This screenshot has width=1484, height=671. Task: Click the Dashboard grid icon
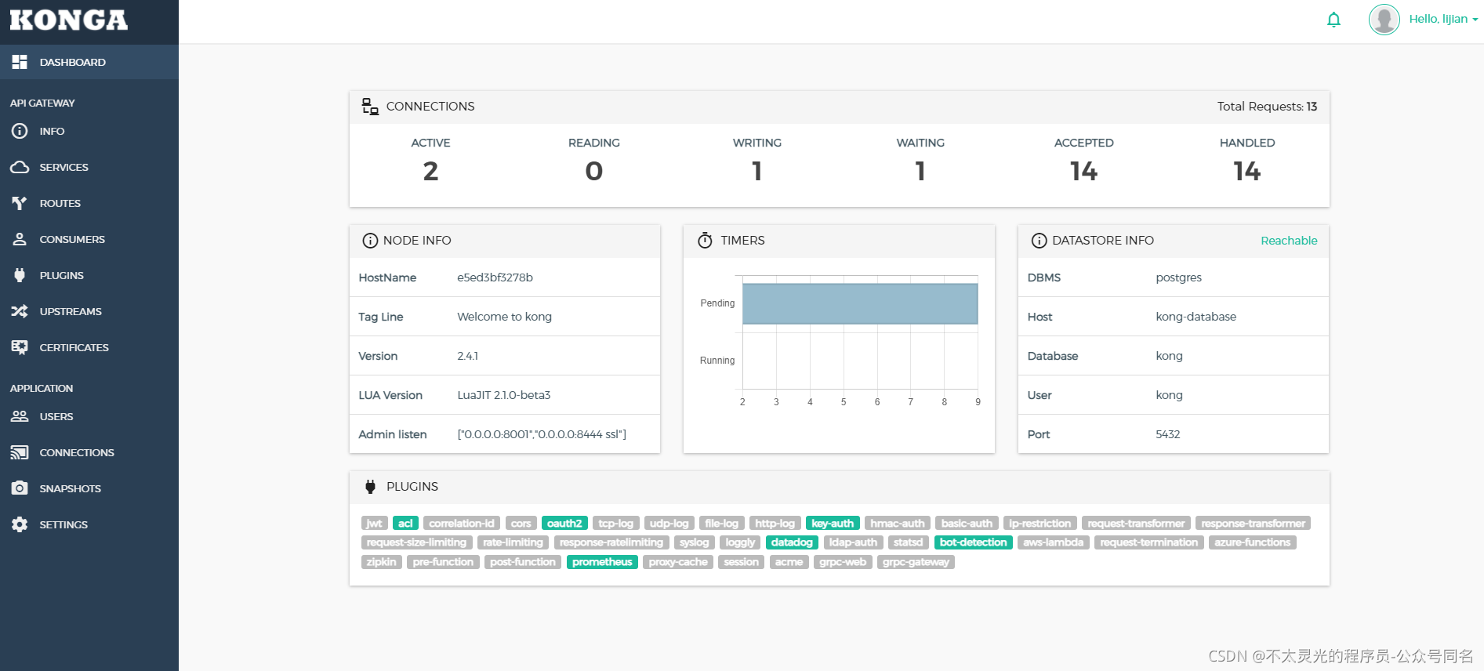(x=20, y=62)
